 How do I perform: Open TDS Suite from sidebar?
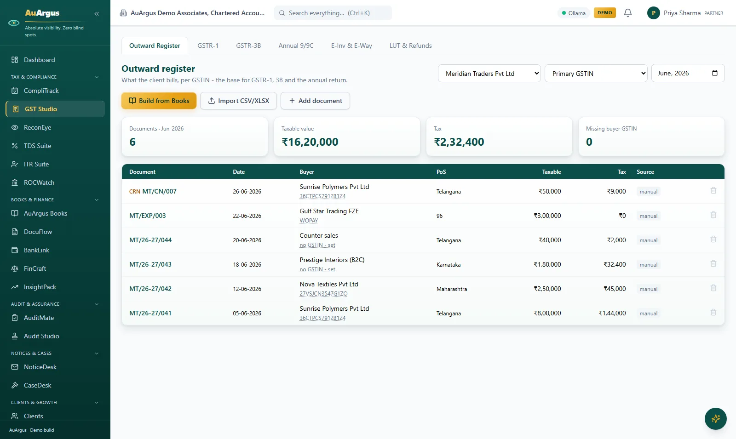pos(55,146)
